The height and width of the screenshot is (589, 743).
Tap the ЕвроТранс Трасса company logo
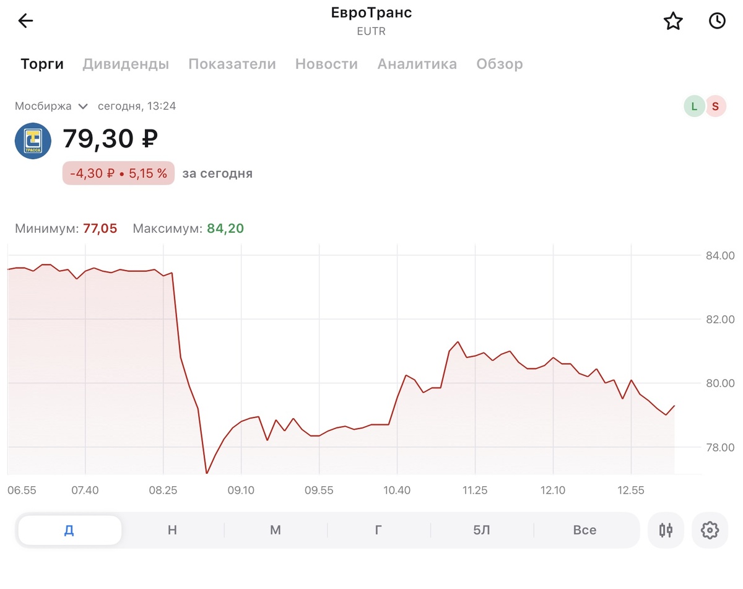(33, 141)
